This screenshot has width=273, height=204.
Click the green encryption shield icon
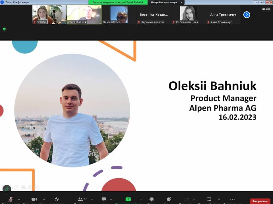click(4, 29)
